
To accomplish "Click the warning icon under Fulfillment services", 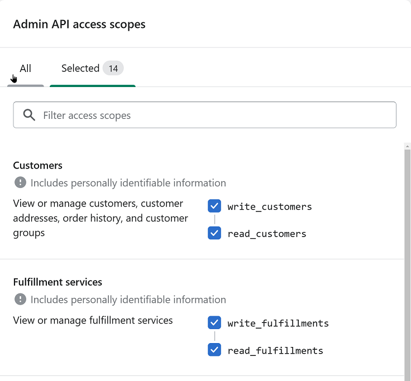I will pyautogui.click(x=20, y=300).
